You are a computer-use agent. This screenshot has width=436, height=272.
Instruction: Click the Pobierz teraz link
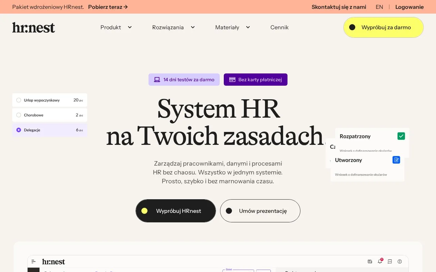(x=108, y=7)
